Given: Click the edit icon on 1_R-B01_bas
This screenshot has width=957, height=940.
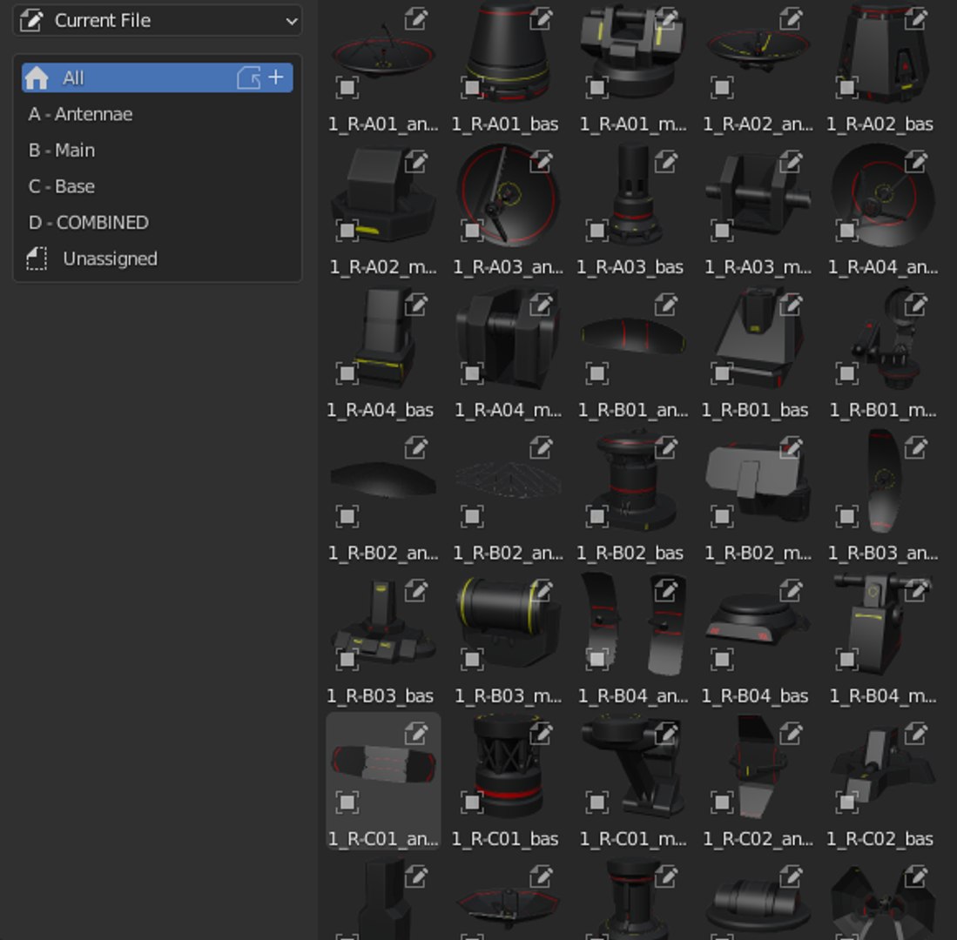Looking at the screenshot, I should pyautogui.click(x=791, y=305).
